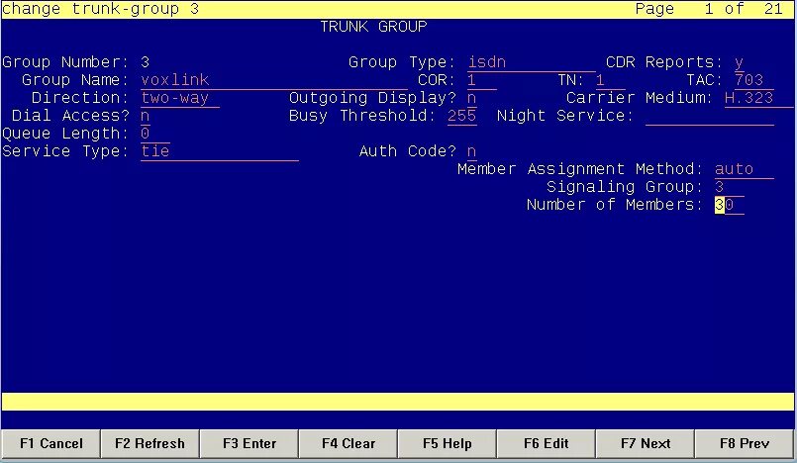This screenshot has height=463, width=797.
Task: Select the COR field value 1
Action: [482, 80]
